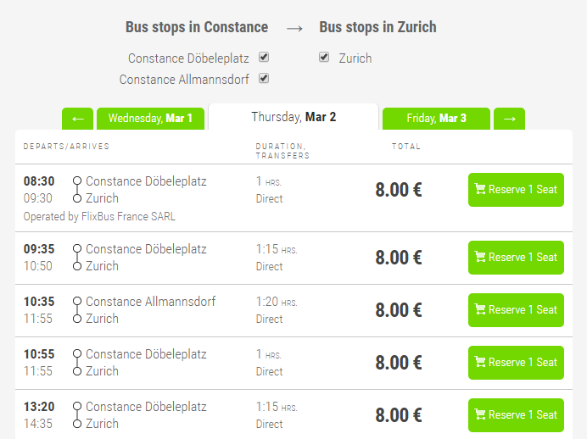587x439 pixels.
Task: Click cart icon for the 08:30 departure
Action: tap(480, 190)
